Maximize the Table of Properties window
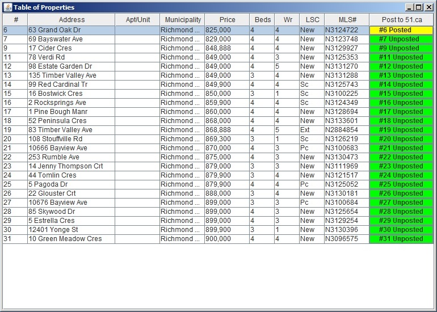437x312 pixels. point(419,7)
